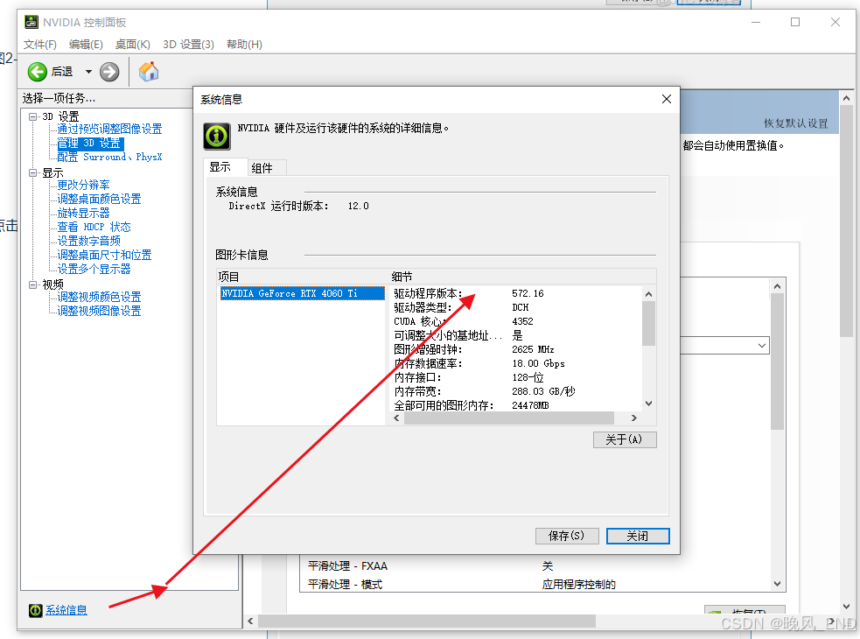The image size is (860, 639).
Task: Open the 编辑(E) menu
Action: [86, 45]
